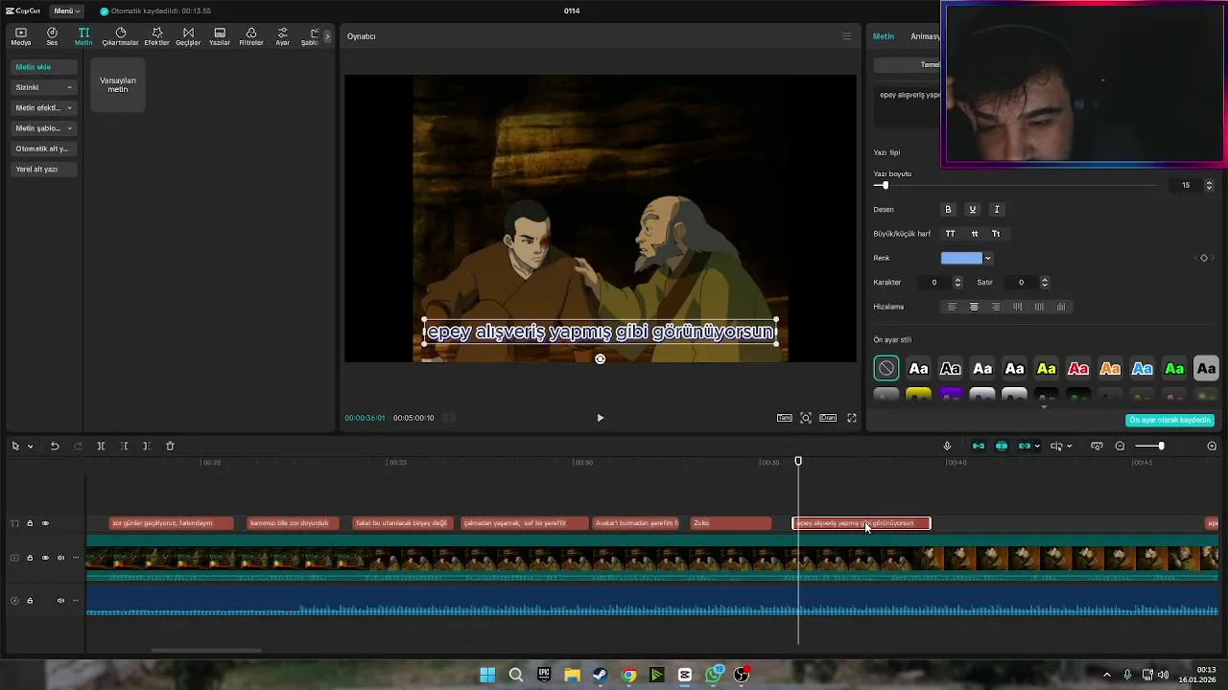
Task: Add a keyframe with the diamond icon
Action: coord(1204,258)
